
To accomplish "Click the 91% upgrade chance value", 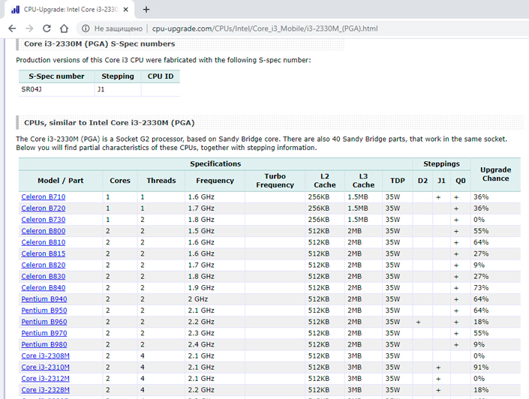I will 481,367.
